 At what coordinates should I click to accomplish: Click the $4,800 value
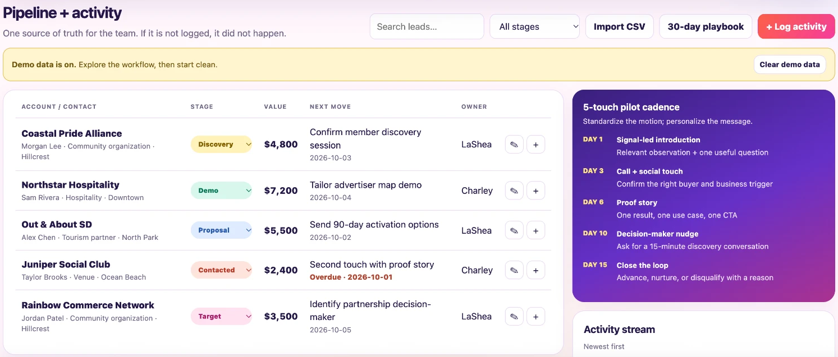(281, 145)
